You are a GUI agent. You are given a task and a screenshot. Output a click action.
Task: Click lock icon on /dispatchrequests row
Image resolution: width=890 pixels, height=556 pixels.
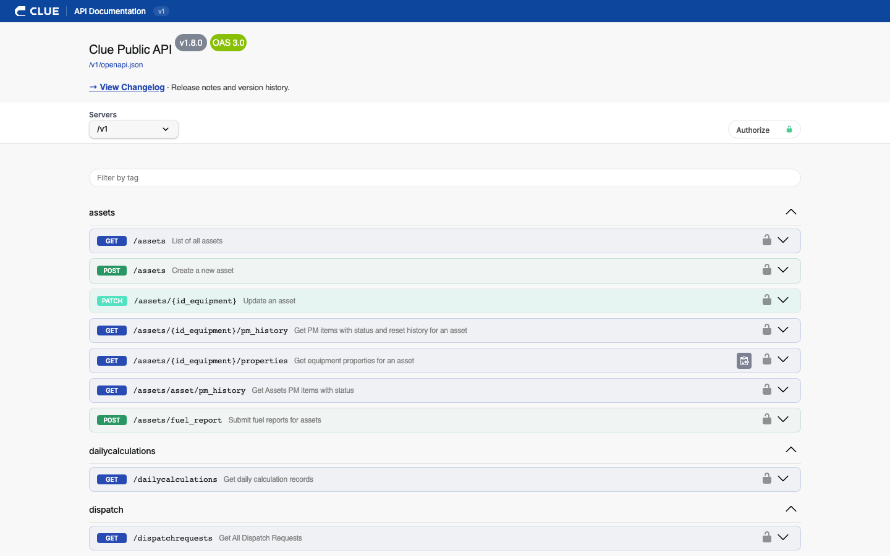pyautogui.click(x=766, y=537)
